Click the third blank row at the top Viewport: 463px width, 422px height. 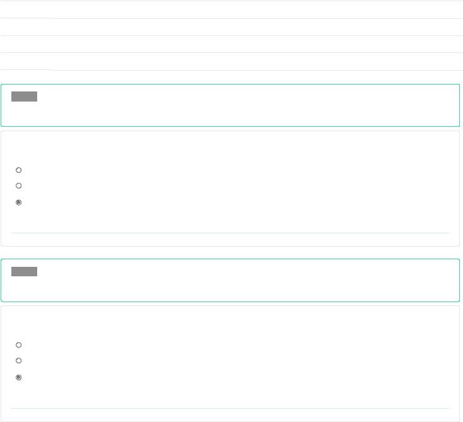point(232,44)
